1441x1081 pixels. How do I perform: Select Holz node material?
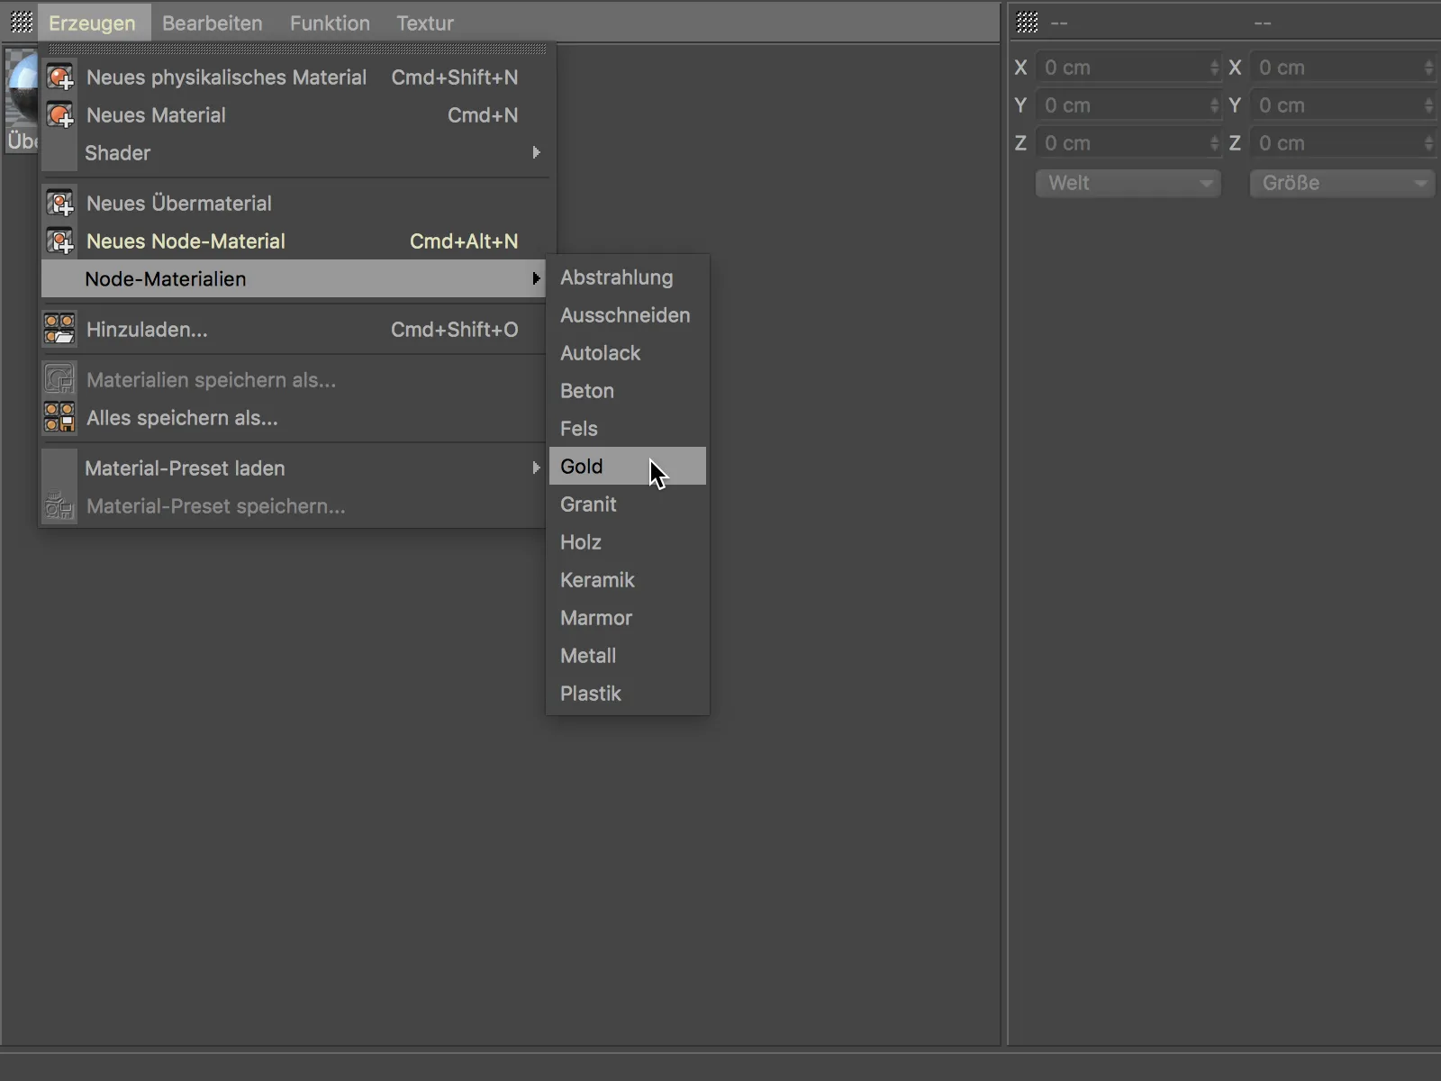(628, 542)
